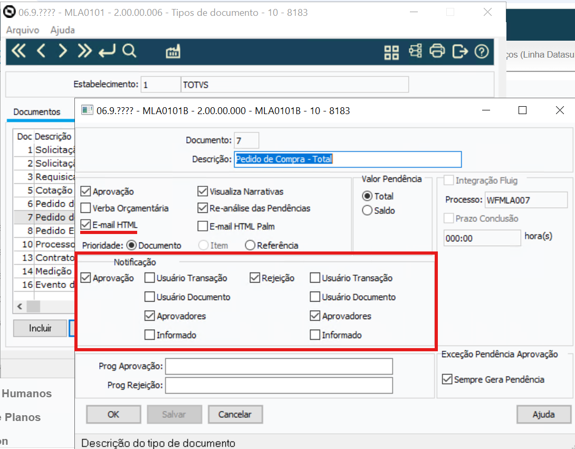The width and height of the screenshot is (575, 449).
Task: Enable E-mail HTML Palm checkbox
Action: 203,226
